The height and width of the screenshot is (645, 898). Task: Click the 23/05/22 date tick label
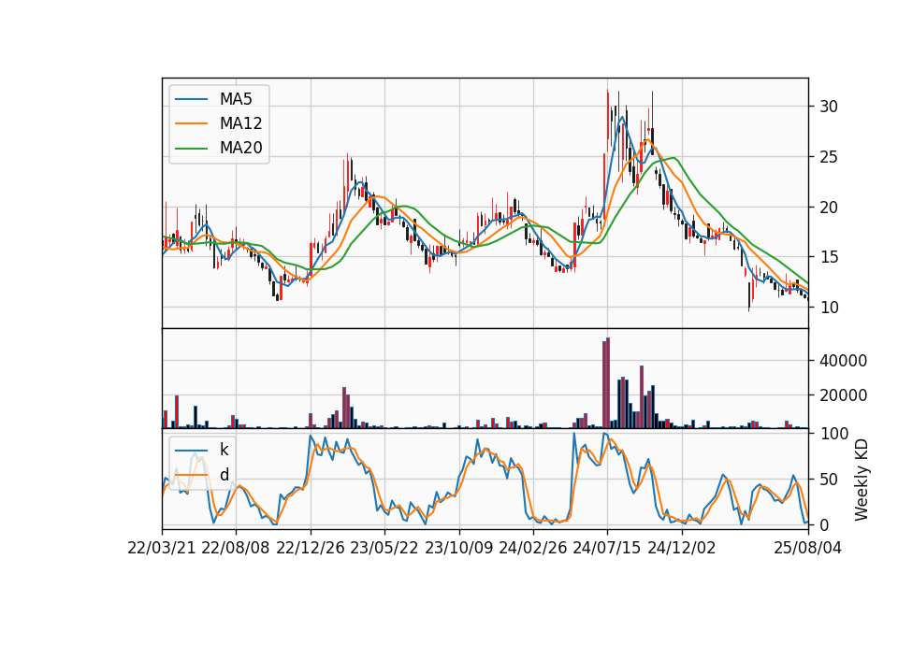384,548
